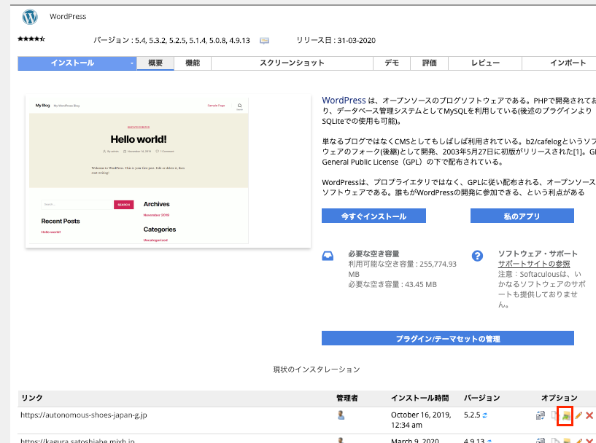The width and height of the screenshot is (596, 443).
Task: Click the ソフトウェア・サポート heading
Action: click(538, 254)
